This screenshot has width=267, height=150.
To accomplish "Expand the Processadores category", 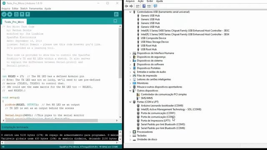I will click(130, 132).
